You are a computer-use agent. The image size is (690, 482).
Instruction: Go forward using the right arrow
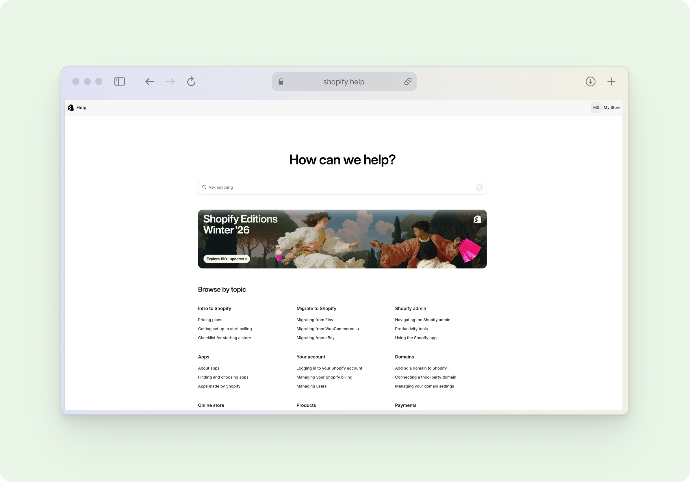170,81
